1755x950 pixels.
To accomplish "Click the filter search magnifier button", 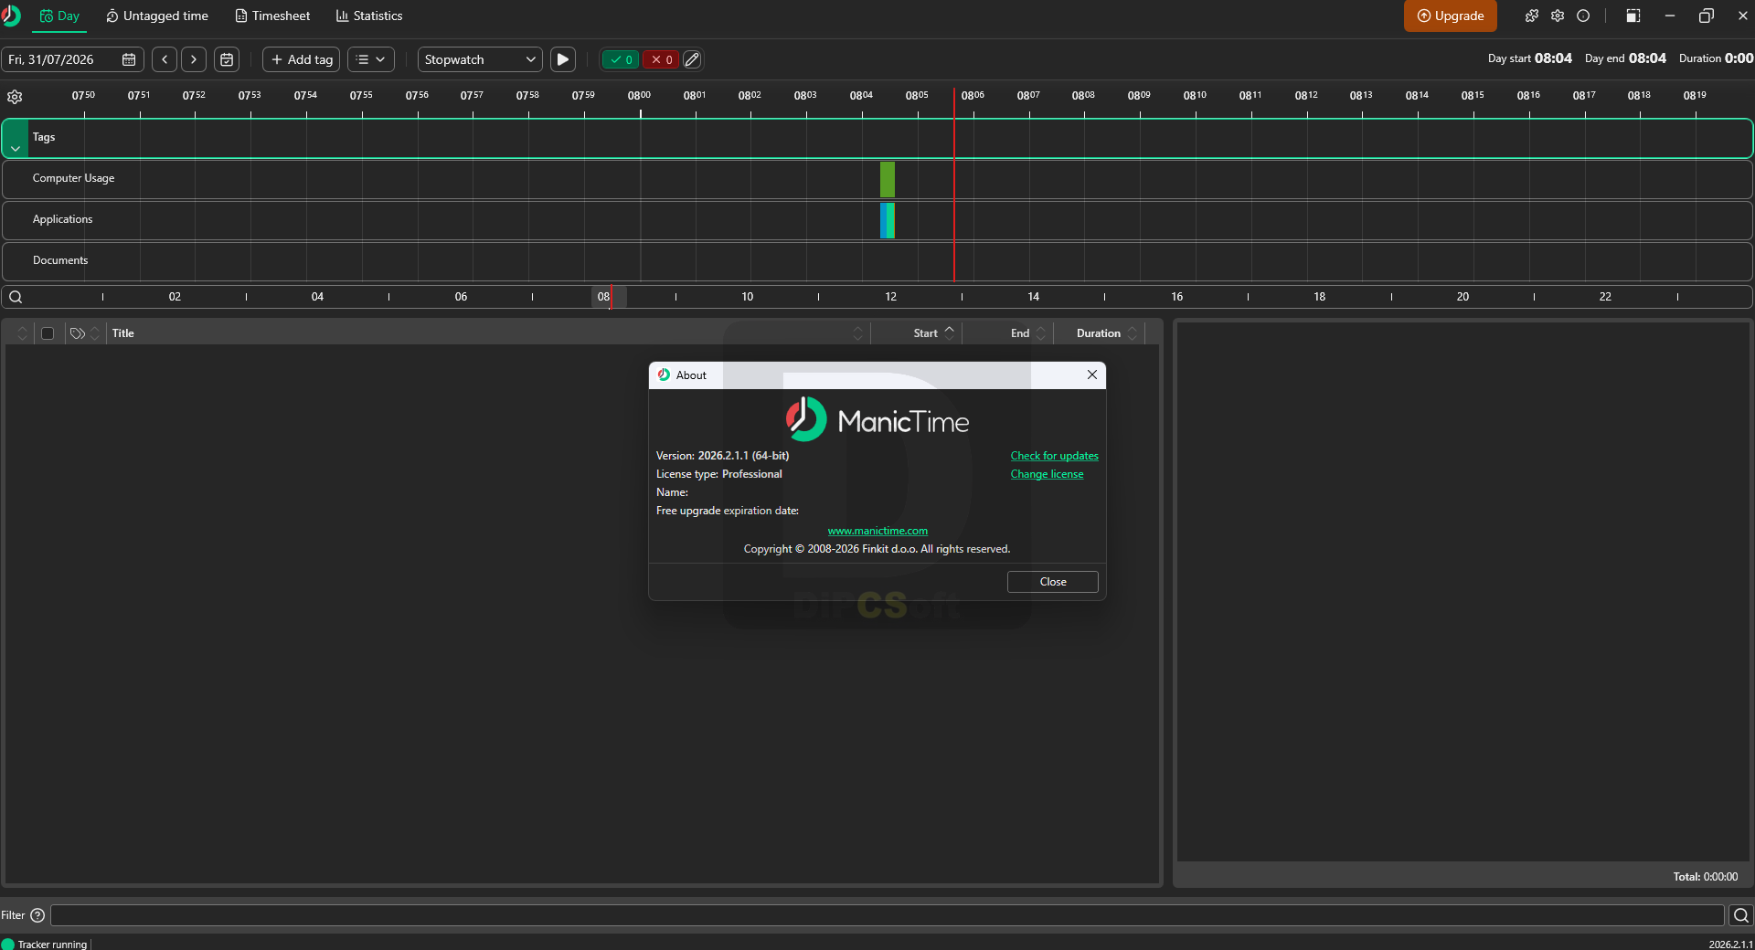I will (1741, 915).
